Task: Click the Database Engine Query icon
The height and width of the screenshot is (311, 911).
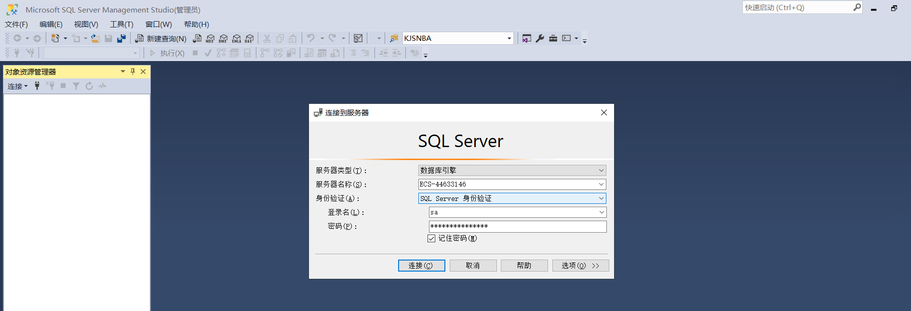Action: tap(197, 38)
